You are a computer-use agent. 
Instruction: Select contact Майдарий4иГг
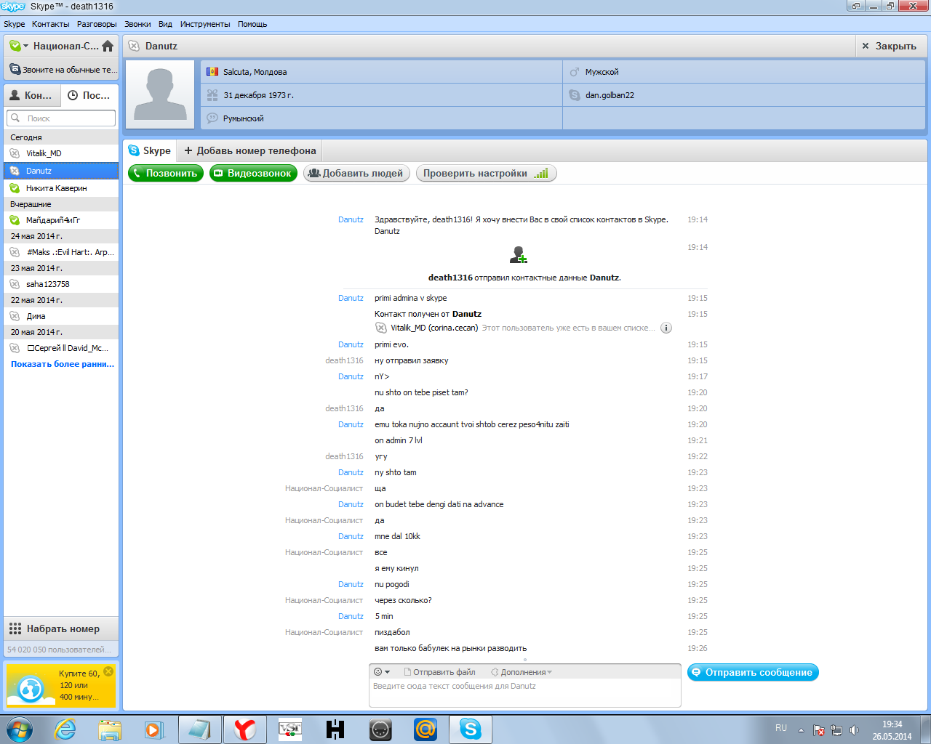click(x=61, y=220)
